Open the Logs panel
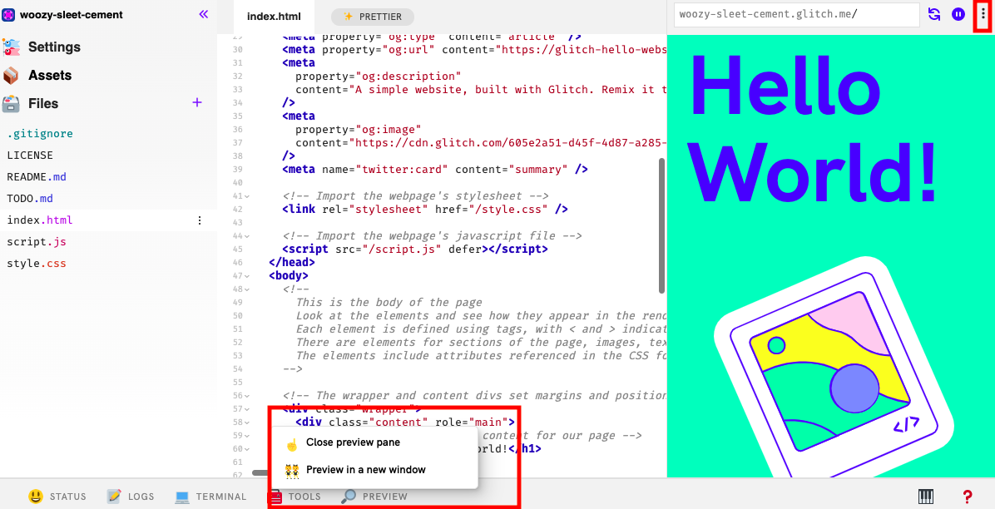The image size is (995, 509). pyautogui.click(x=131, y=497)
